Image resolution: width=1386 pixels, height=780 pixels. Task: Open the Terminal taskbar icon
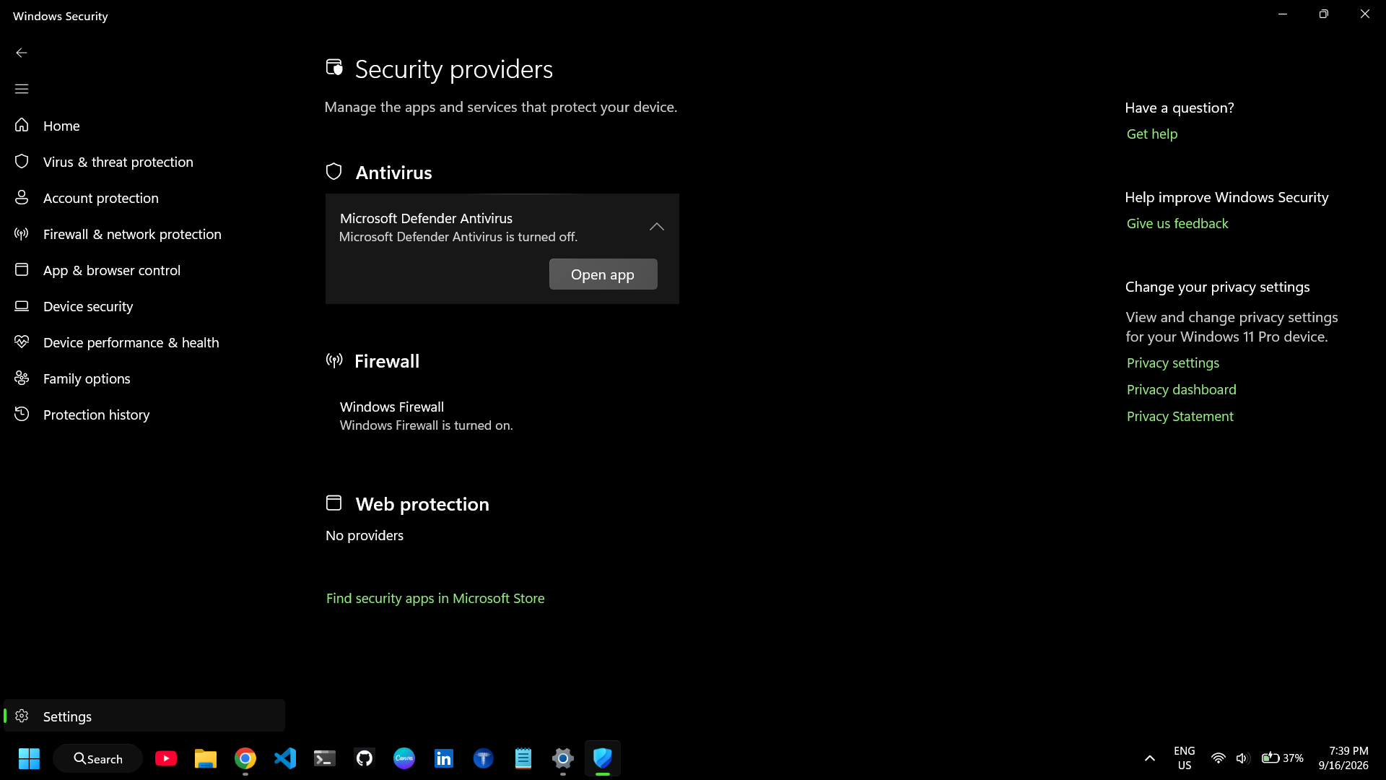coord(325,758)
